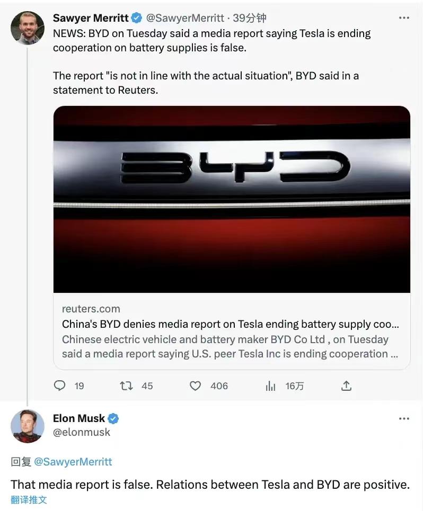The height and width of the screenshot is (511, 423).
Task: Expand more options on Sawyer's tweet
Action: [404, 18]
